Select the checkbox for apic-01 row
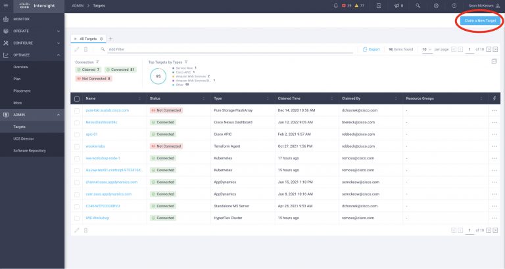 [x=77, y=134]
